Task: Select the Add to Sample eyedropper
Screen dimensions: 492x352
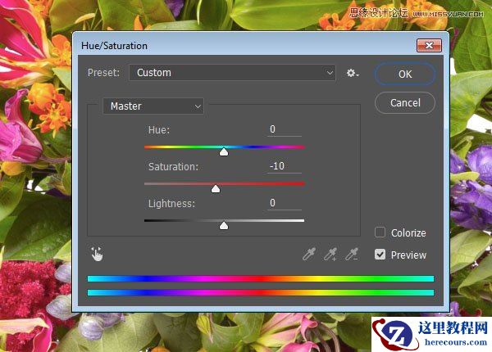Action: click(330, 255)
